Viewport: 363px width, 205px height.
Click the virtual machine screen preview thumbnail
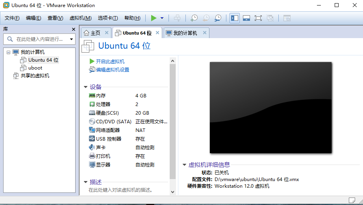pyautogui.click(x=270, y=108)
